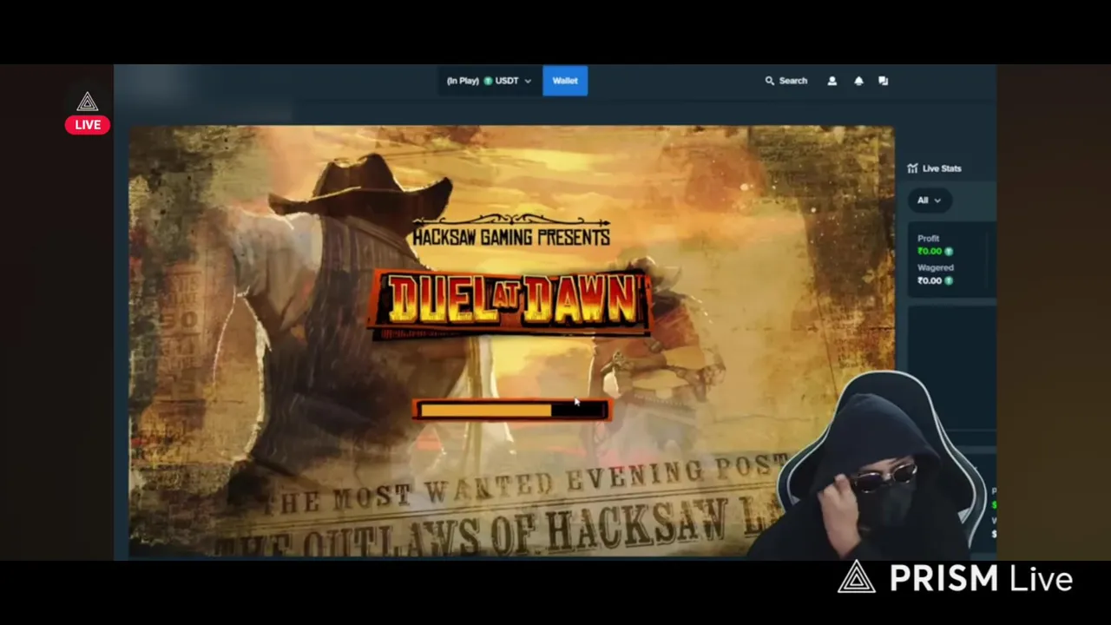Open the Wallet button

click(565, 81)
